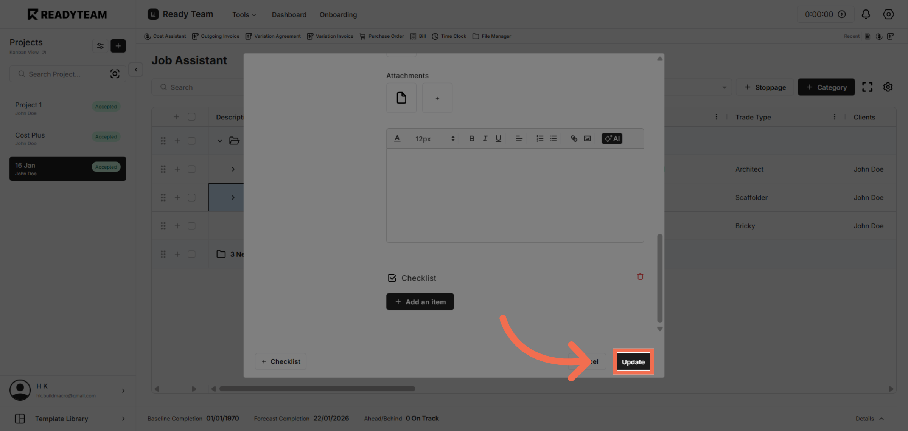Viewport: 908px width, 431px height.
Task: Insert an image in the description editor
Action: coord(587,138)
